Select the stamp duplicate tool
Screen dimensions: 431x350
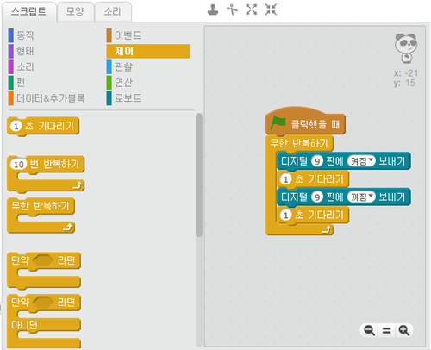pyautogui.click(x=213, y=9)
